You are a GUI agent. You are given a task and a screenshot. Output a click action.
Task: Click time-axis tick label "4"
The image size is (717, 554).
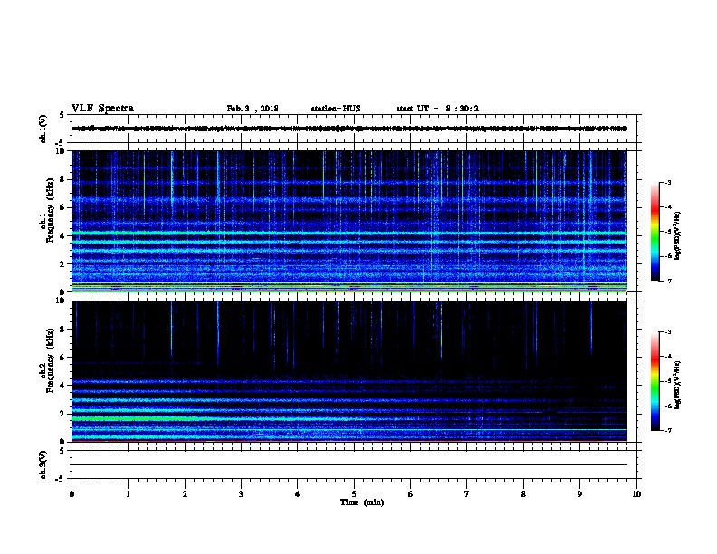point(298,494)
